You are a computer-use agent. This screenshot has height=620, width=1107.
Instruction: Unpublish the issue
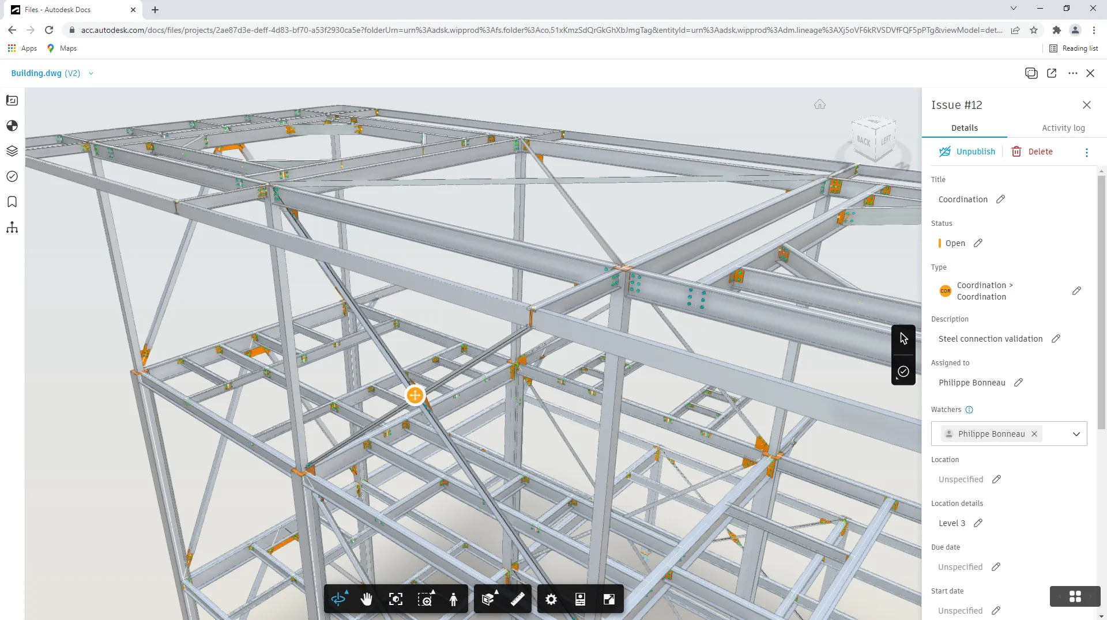[966, 151]
